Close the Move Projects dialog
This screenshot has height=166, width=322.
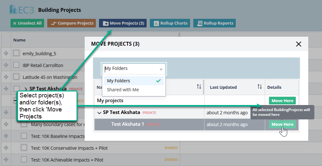click(x=298, y=44)
